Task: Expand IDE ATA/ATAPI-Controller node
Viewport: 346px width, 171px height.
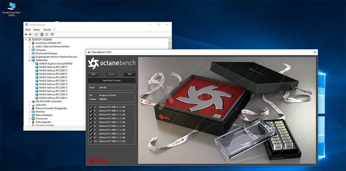Action: (x=29, y=101)
